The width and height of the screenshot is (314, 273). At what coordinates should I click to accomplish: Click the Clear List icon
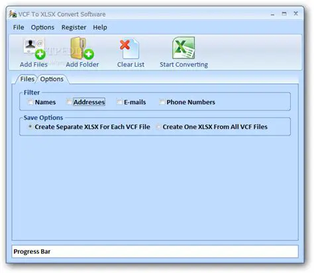(130, 49)
